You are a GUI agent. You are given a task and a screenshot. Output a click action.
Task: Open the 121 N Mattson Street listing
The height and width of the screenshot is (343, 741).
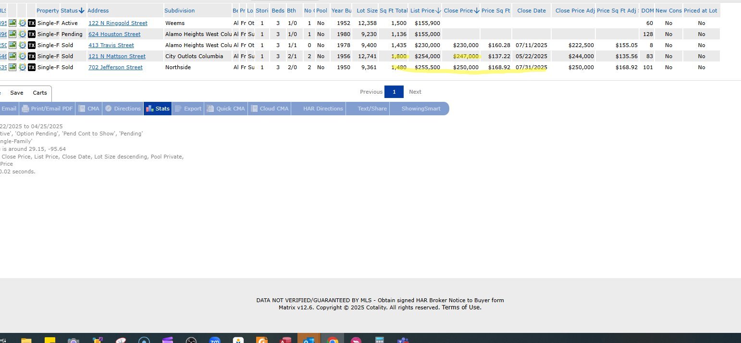(x=117, y=56)
